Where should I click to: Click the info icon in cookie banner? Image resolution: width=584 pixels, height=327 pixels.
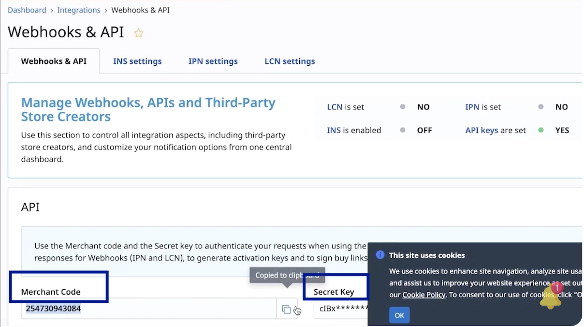click(380, 255)
